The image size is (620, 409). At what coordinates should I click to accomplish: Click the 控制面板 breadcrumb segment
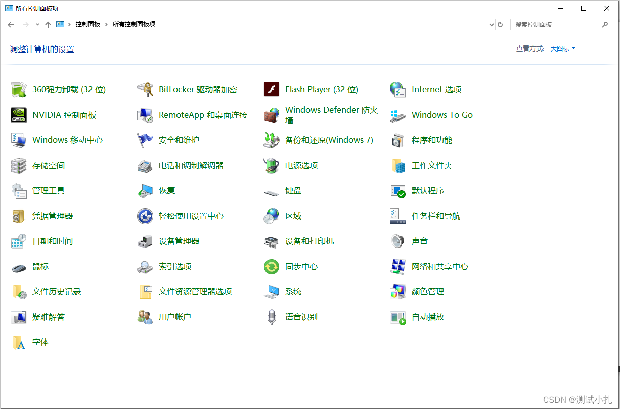click(88, 24)
